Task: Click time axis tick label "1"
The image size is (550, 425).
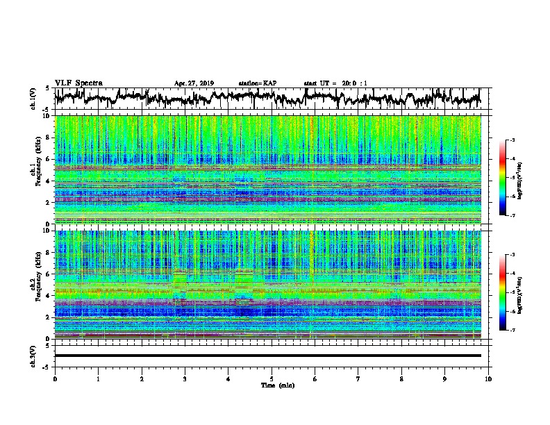Action: pyautogui.click(x=98, y=379)
